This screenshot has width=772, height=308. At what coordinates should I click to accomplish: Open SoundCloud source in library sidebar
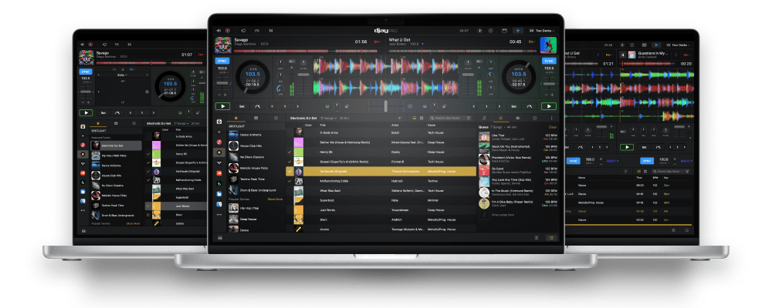[219, 172]
